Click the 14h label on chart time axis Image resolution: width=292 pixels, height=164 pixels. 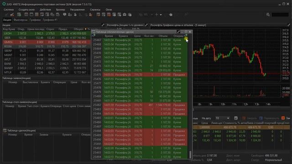[268, 104]
